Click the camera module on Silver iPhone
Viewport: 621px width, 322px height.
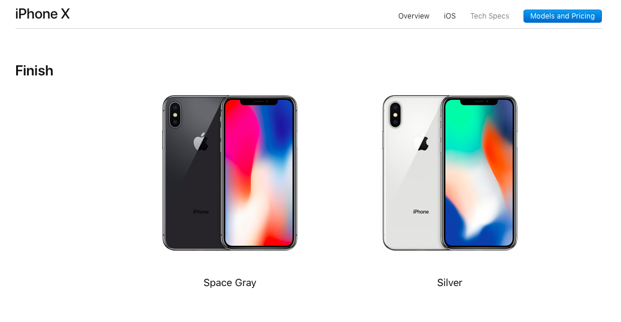tap(395, 115)
